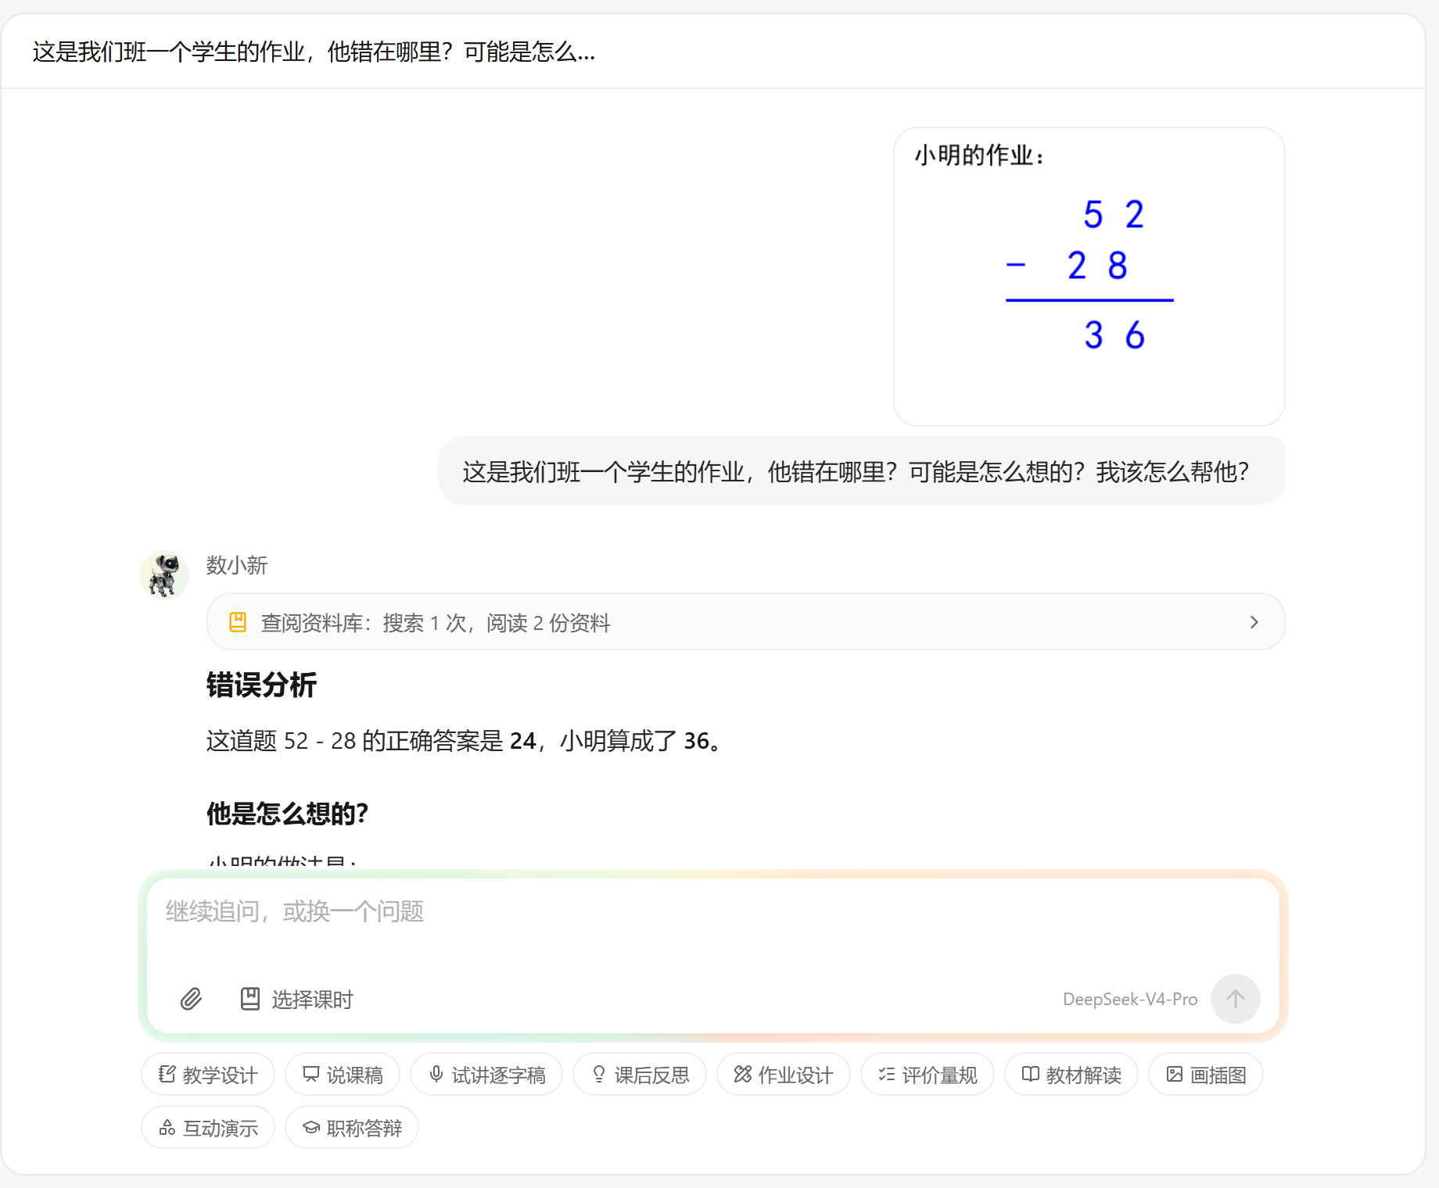Open the 小明的作业 attached image
The height and width of the screenshot is (1188, 1439).
[x=1089, y=277]
